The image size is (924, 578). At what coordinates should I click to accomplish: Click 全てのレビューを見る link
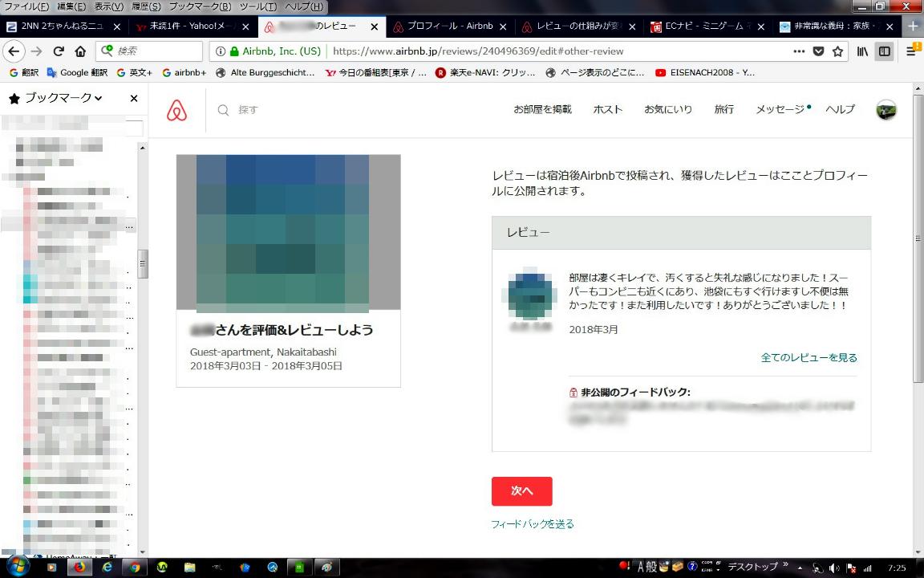(x=808, y=357)
